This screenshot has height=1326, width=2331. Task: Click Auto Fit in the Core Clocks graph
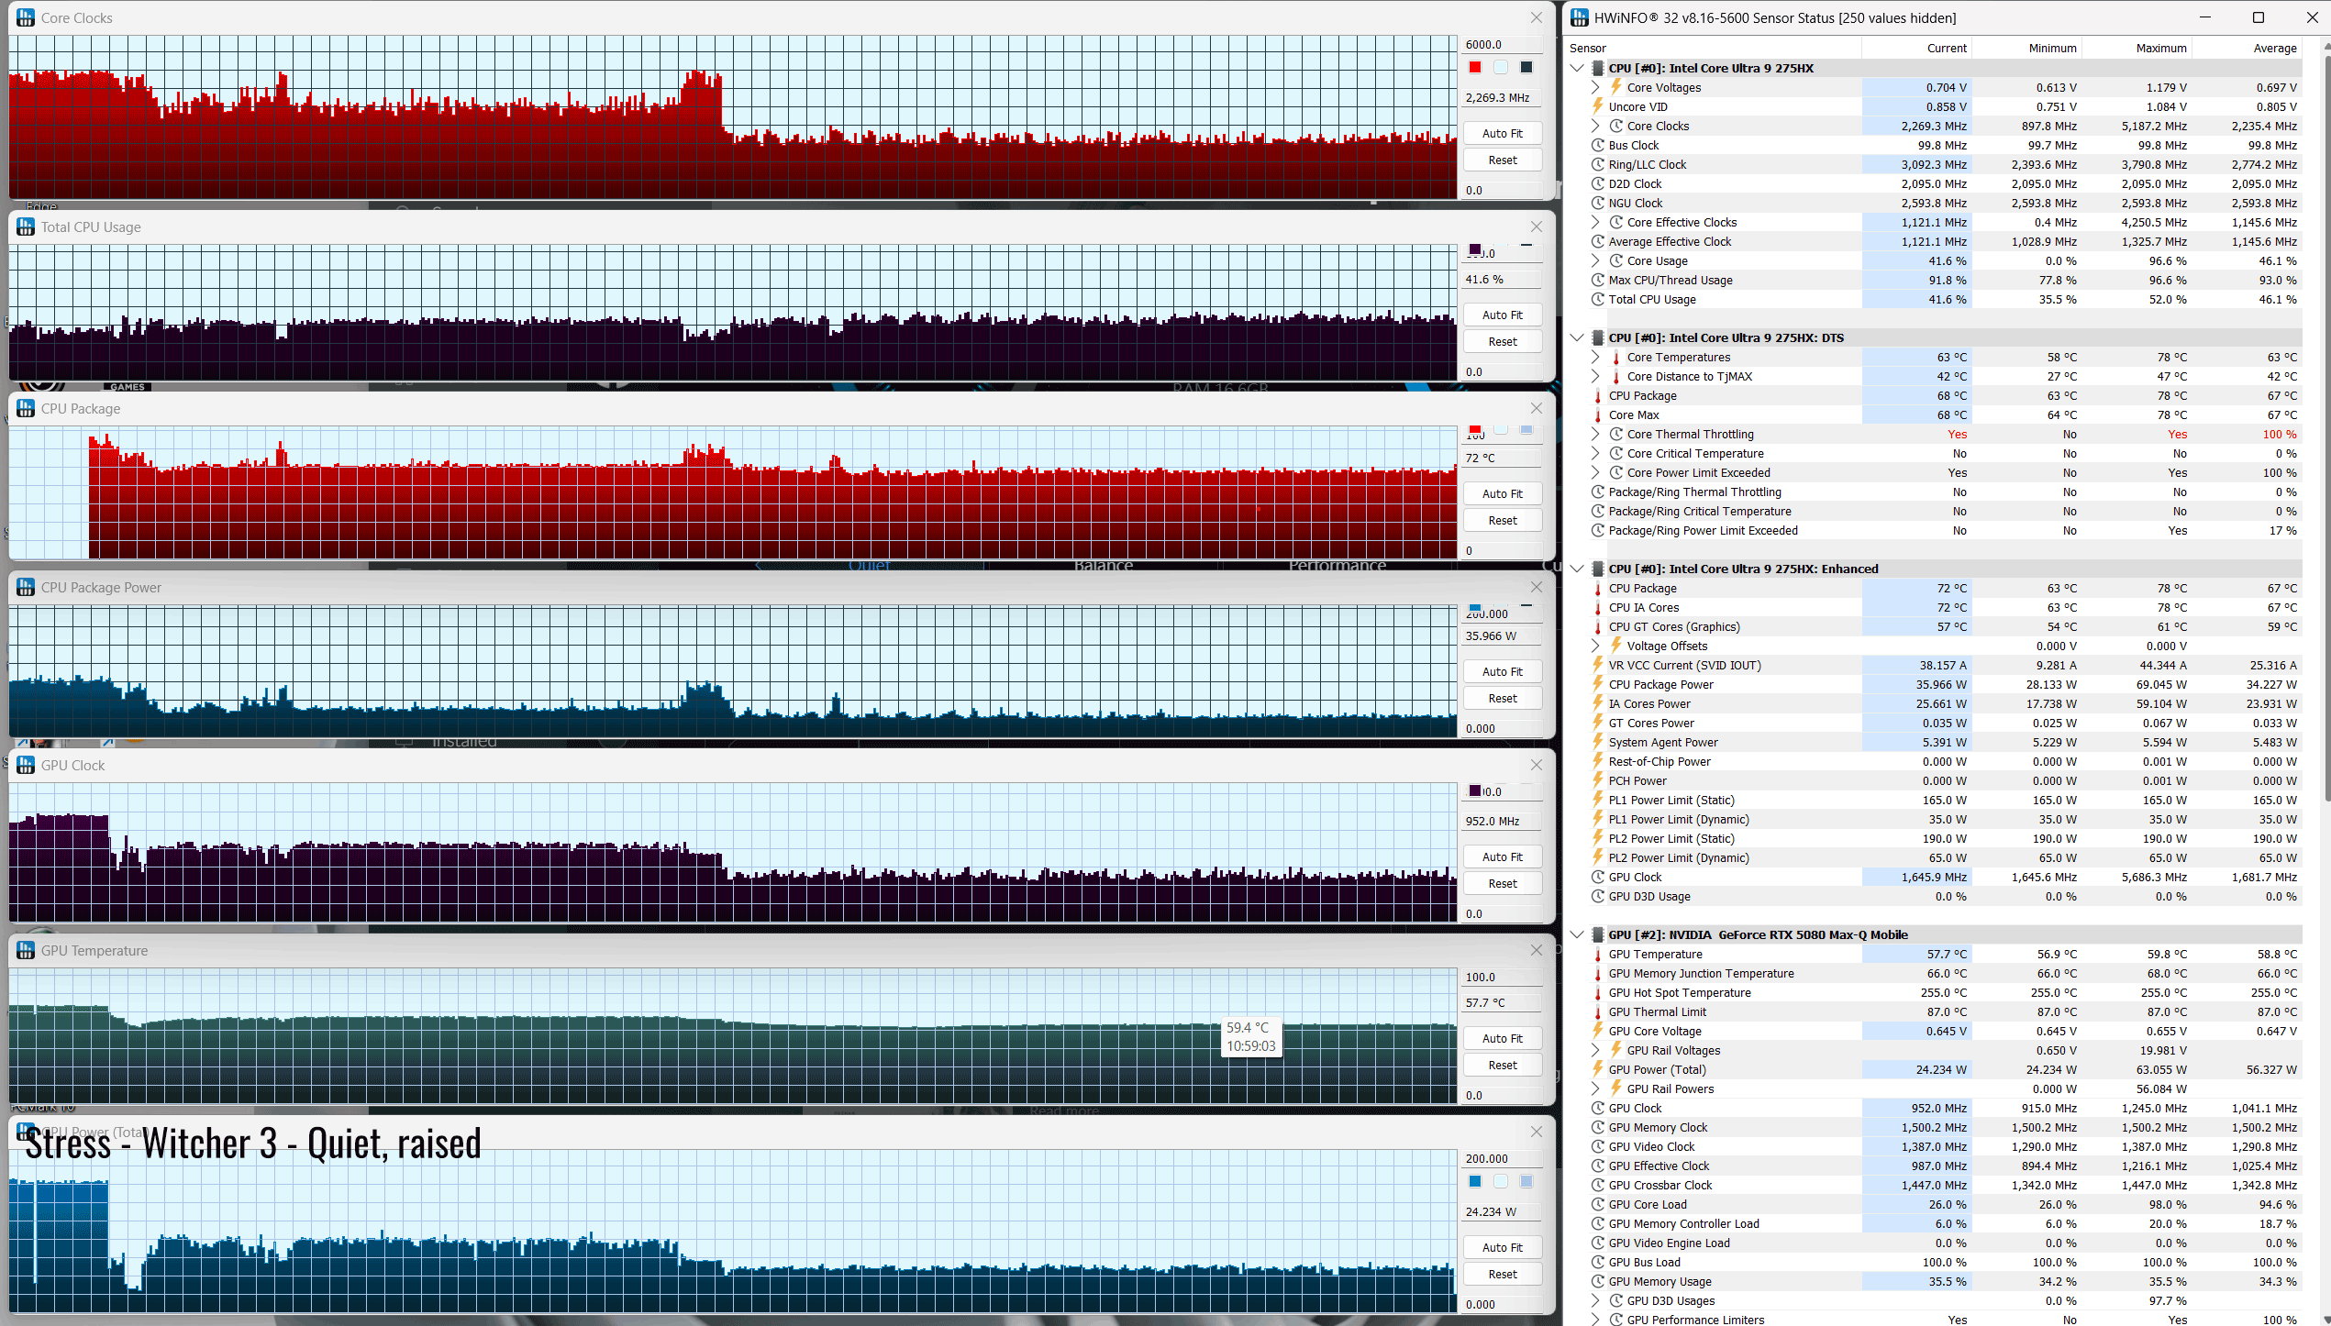point(1502,133)
